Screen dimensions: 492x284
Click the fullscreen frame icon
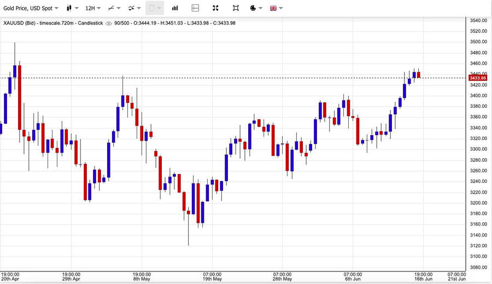pyautogui.click(x=236, y=8)
